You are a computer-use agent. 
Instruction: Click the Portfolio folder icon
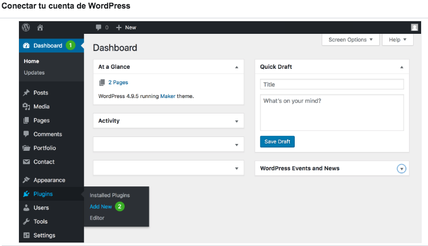pyautogui.click(x=26, y=148)
